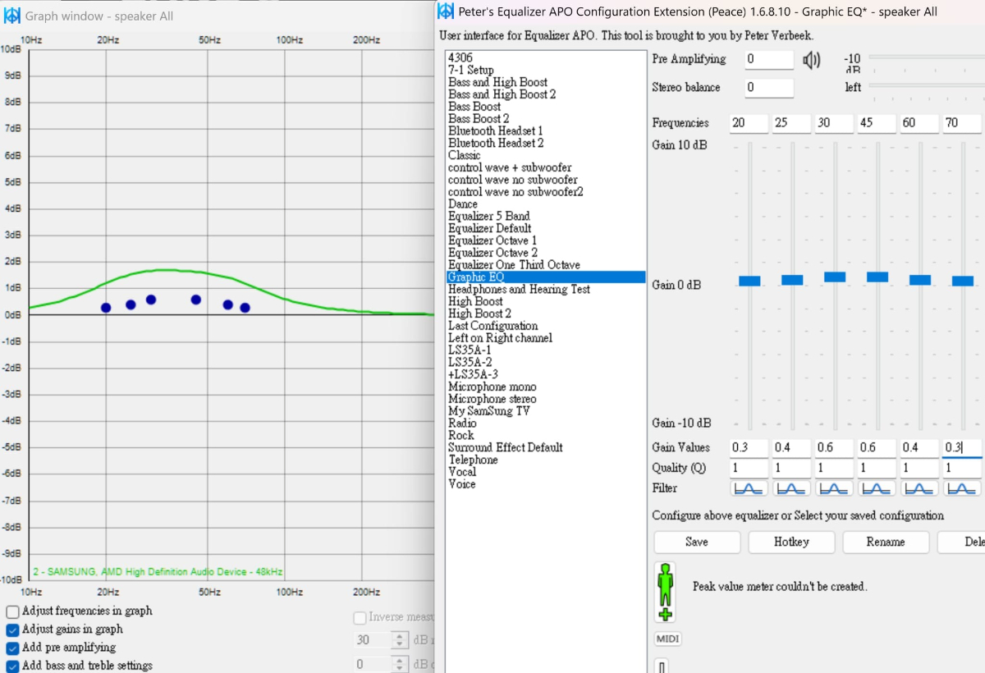
Task: Click the Peace window title bar app icon
Action: point(446,11)
